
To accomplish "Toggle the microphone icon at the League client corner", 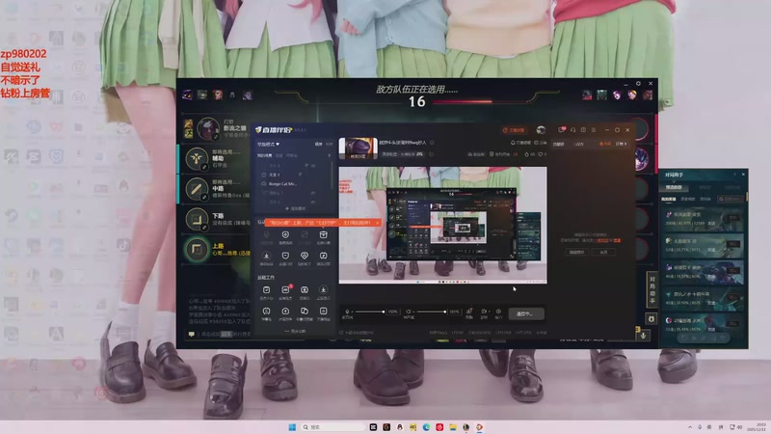I will pyautogui.click(x=643, y=336).
